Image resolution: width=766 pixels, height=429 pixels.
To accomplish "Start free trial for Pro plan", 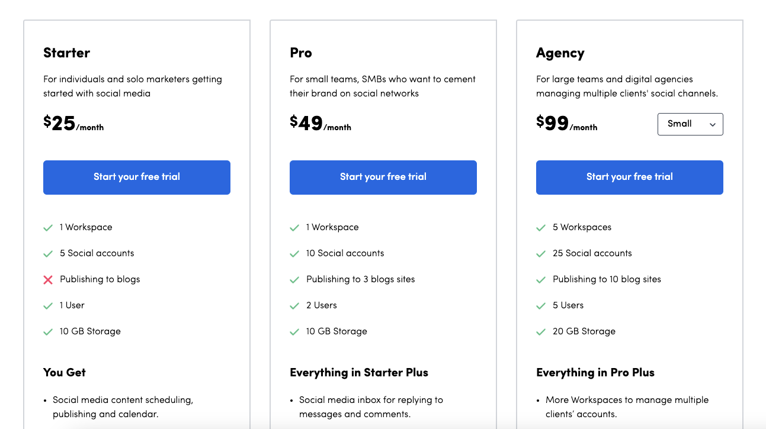I will coord(383,177).
